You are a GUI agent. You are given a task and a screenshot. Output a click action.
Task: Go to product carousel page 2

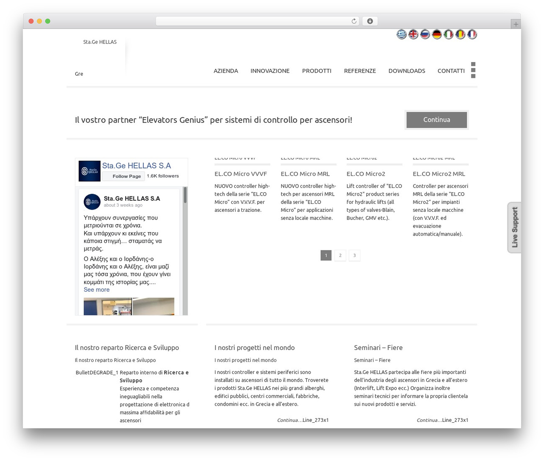(x=340, y=256)
